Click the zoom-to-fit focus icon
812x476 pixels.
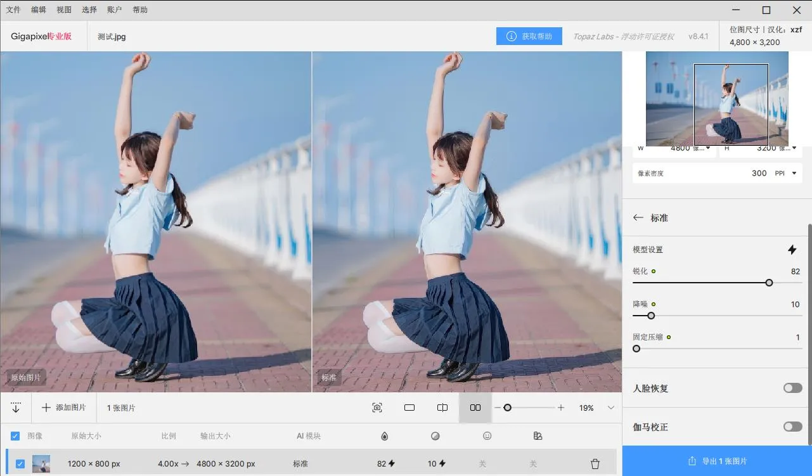(x=377, y=408)
